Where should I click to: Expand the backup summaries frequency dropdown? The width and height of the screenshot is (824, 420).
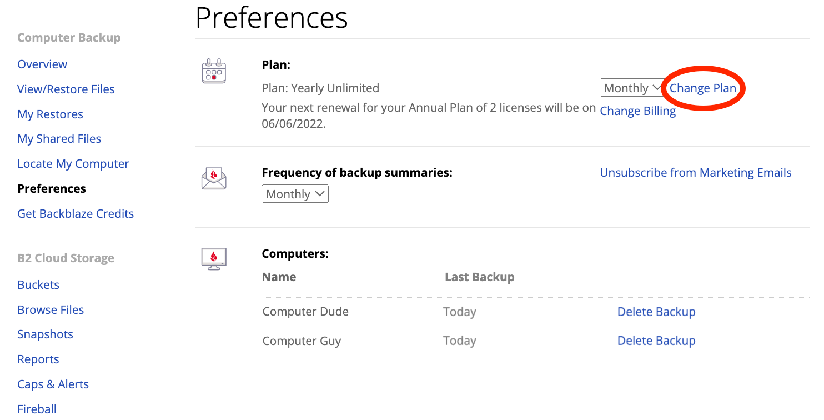295,194
